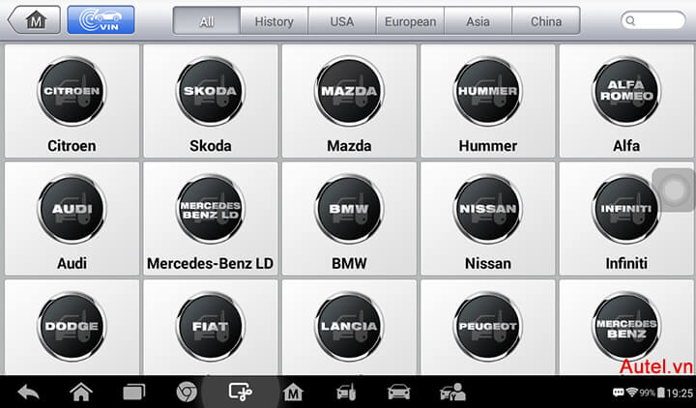The width and height of the screenshot is (696, 408).
Task: Start VIN scan
Action: [101, 20]
